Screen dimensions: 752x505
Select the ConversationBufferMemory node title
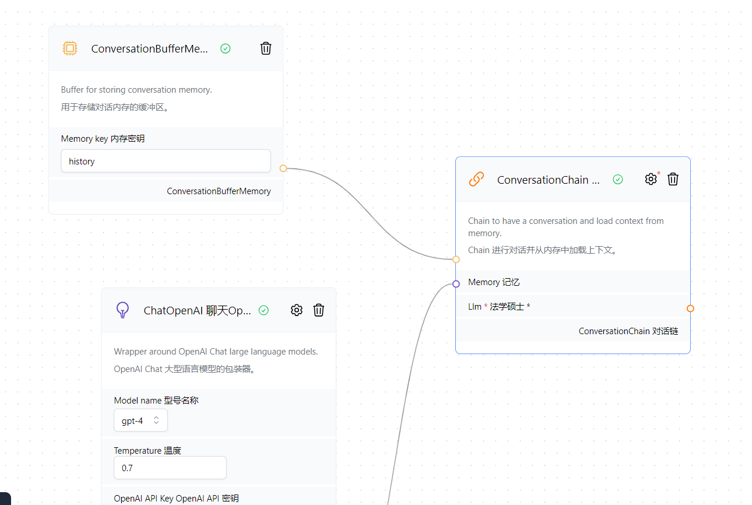pos(149,49)
